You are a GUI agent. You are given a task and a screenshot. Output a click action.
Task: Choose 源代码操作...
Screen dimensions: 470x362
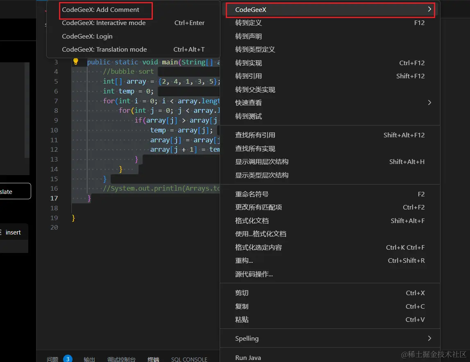pyautogui.click(x=330, y=274)
